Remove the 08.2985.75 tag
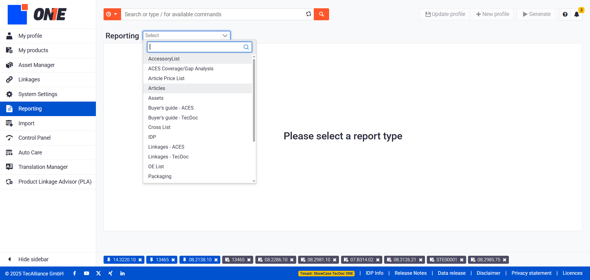Image resolution: width=590 pixels, height=280 pixels. click(505, 260)
